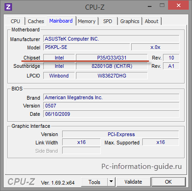The height and width of the screenshot is (191, 192).
Task: Close the CPU-Z window
Action: (179, 6)
